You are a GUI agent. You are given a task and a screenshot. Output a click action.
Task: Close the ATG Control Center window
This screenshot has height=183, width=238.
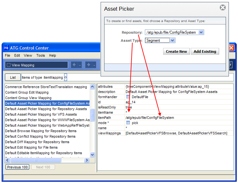pos(231,48)
